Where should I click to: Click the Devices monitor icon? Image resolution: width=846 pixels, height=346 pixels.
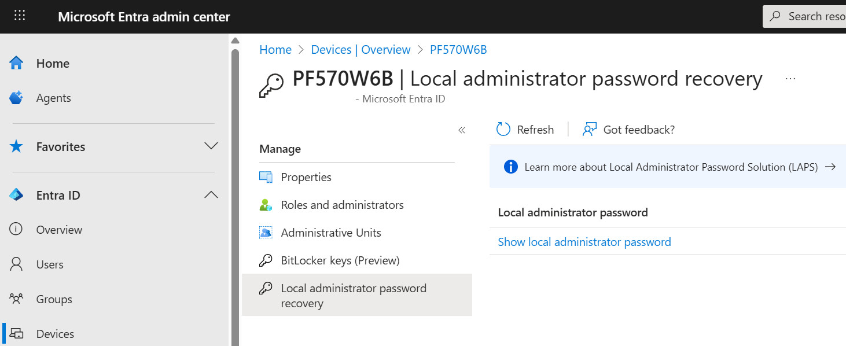pos(16,334)
